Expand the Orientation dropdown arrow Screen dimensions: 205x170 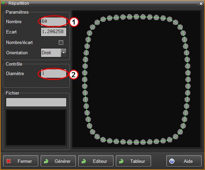point(64,53)
